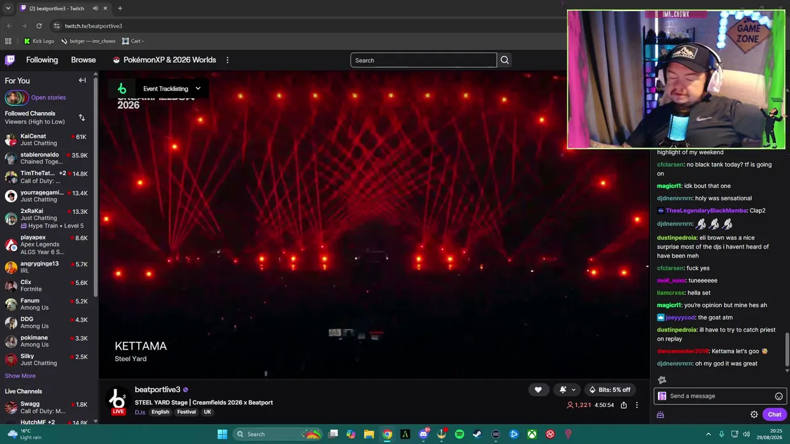This screenshot has height=444, width=790.
Task: Reload the Twitch page
Action: click(39, 26)
